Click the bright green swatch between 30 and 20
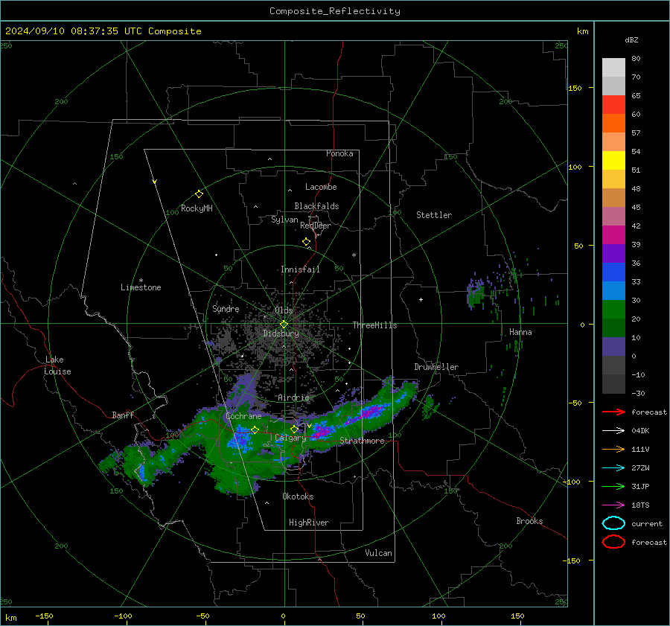 (x=613, y=310)
